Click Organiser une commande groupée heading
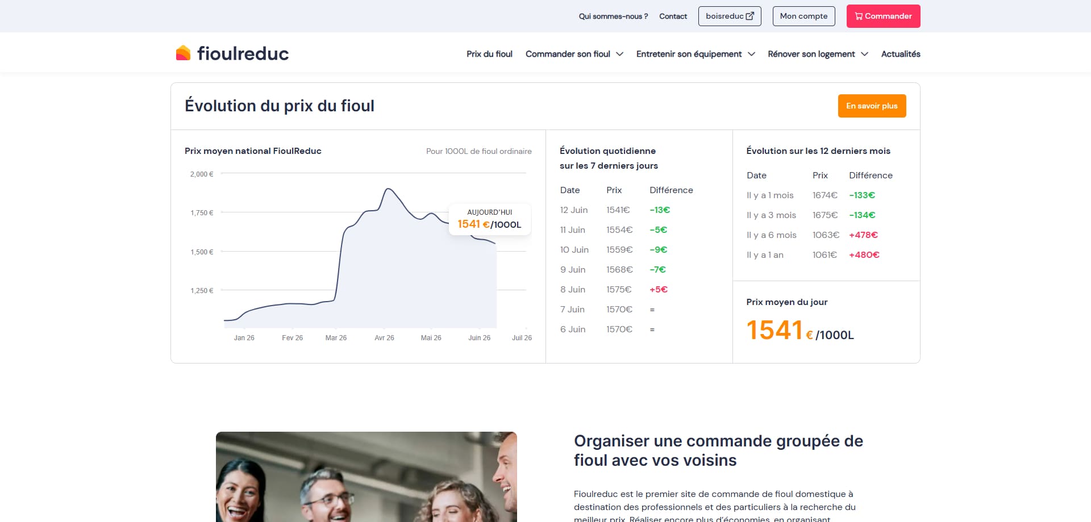This screenshot has width=1091, height=522. tap(718, 450)
